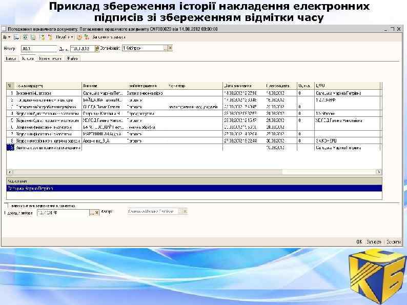The width and height of the screenshot is (407, 305).
Task: Click the round orange icon right of Перейти
Action: coord(79,37)
